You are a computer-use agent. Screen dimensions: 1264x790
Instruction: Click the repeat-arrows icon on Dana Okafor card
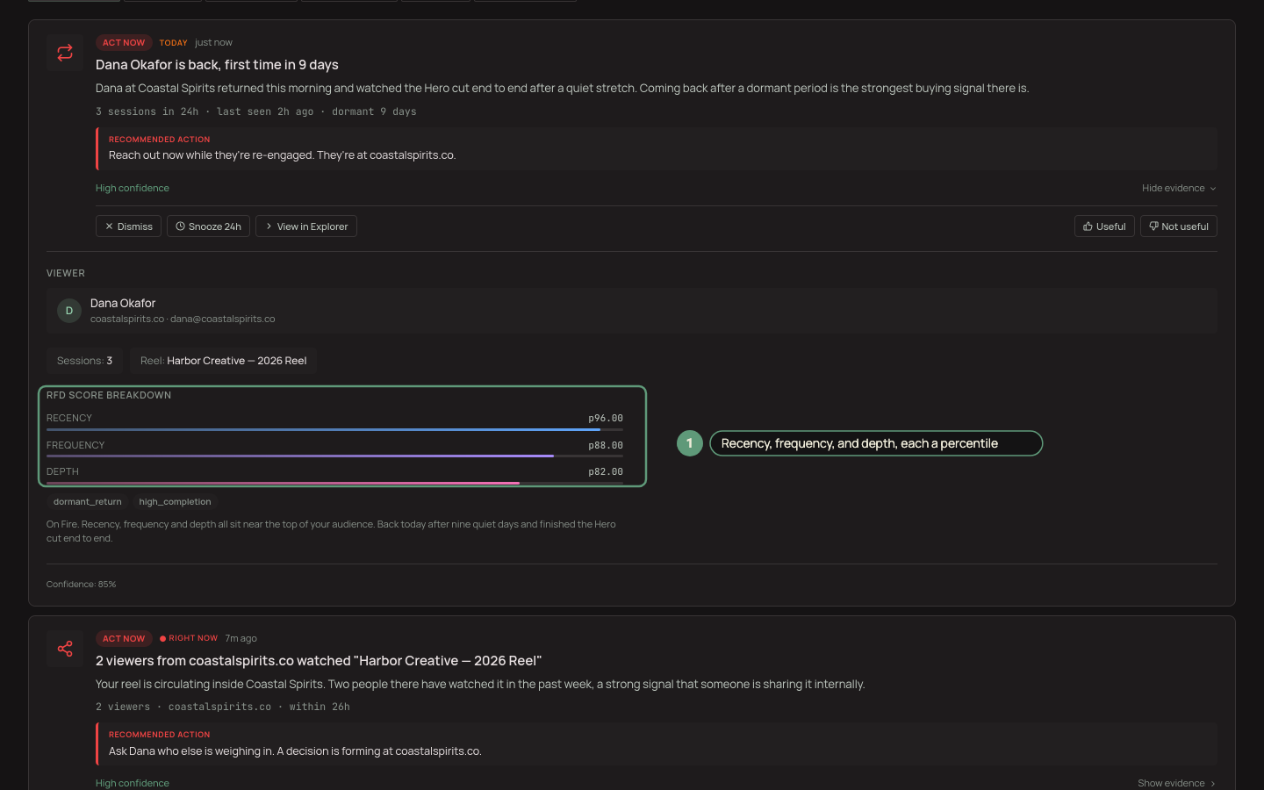[65, 53]
